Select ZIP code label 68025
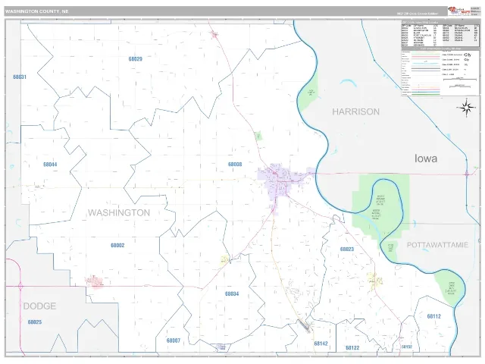This screenshot has width=485, height=364. coord(35,322)
